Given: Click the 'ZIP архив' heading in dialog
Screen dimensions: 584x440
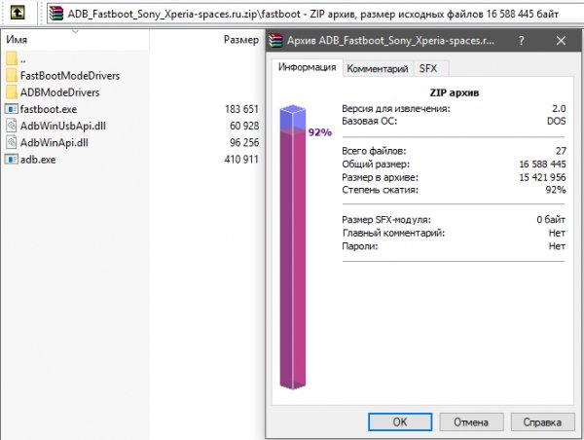Looking at the screenshot, I should (x=455, y=92).
